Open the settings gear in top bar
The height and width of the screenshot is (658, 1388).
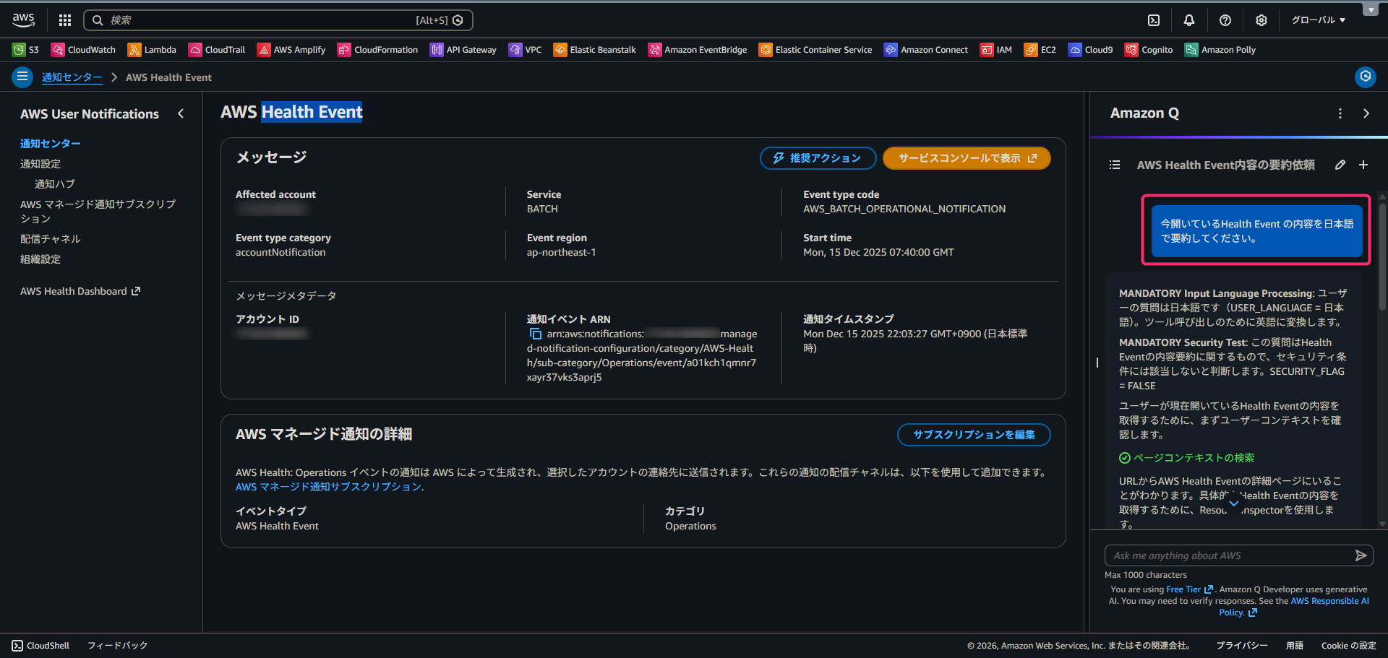tap(1261, 20)
